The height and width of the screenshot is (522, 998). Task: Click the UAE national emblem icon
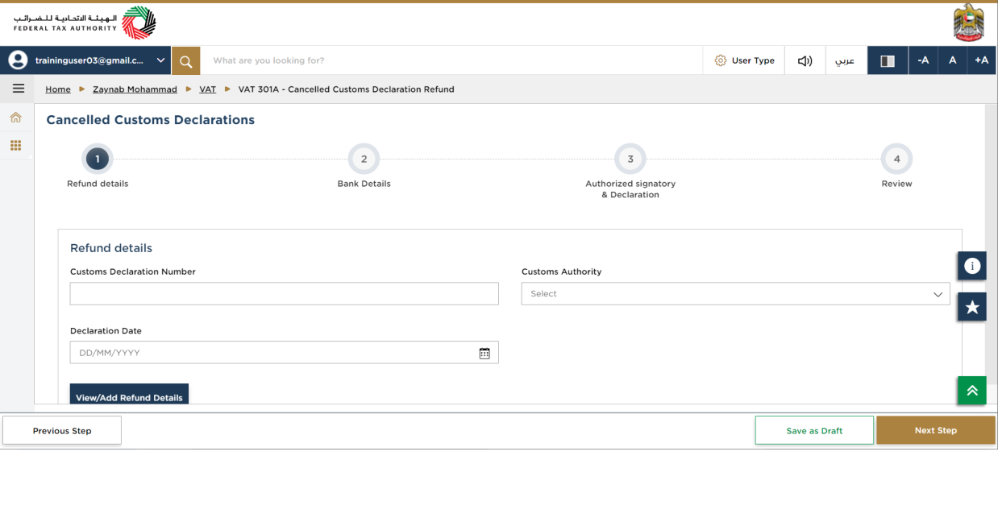coord(968,23)
